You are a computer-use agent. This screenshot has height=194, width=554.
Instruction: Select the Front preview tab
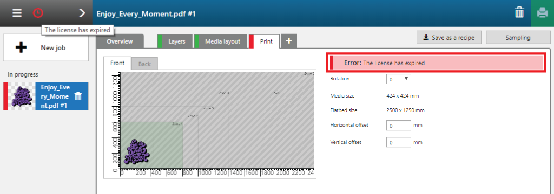tap(117, 63)
